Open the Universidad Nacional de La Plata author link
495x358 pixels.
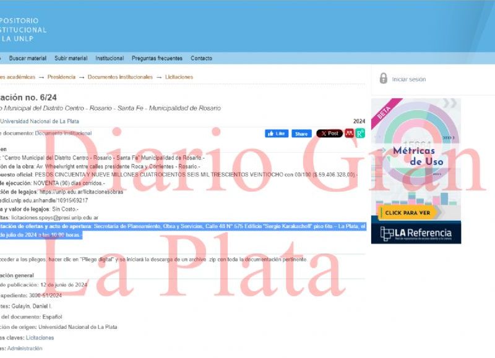pos(40,121)
